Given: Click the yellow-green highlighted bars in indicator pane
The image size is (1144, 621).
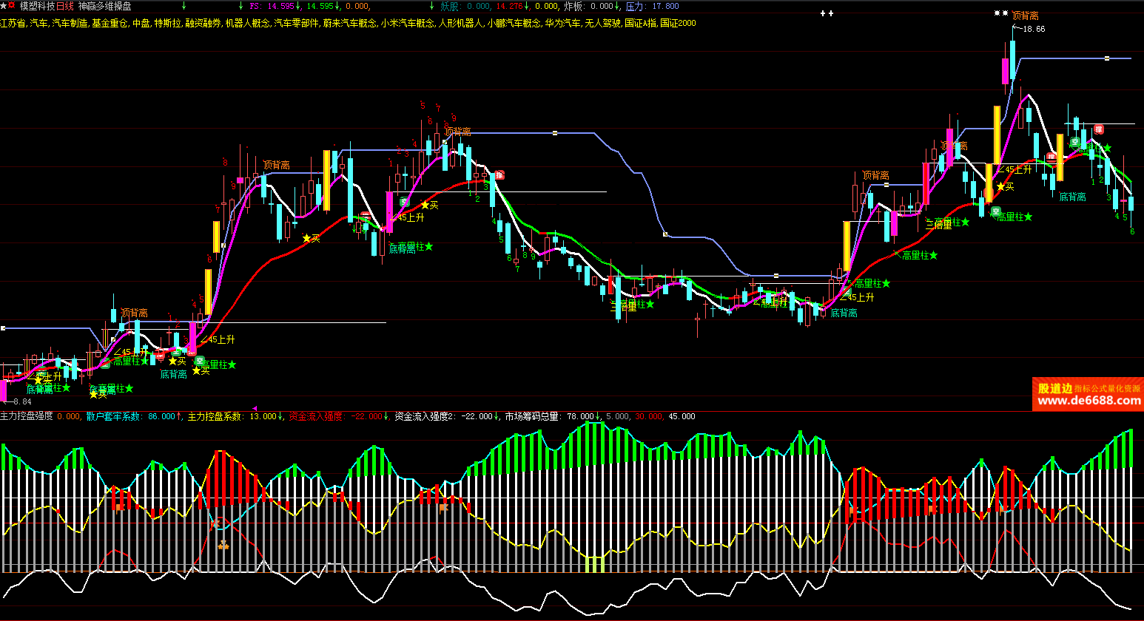Looking at the screenshot, I should (595, 563).
